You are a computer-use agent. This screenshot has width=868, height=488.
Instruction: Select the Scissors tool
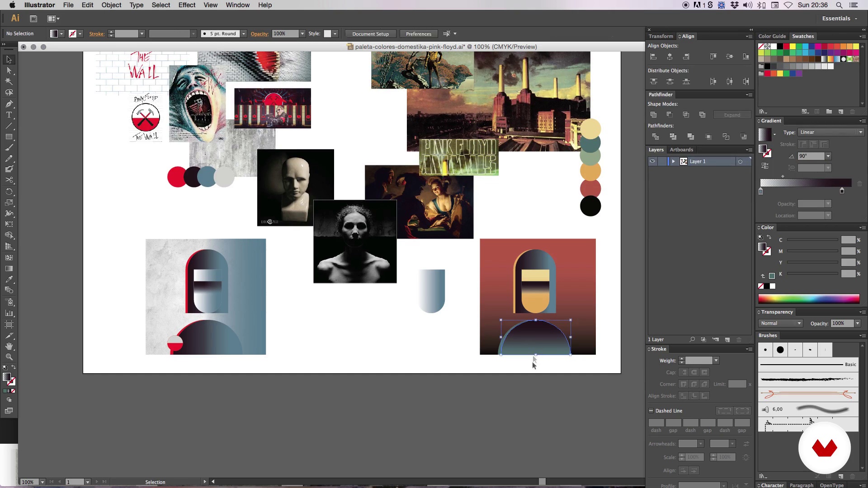(9, 180)
